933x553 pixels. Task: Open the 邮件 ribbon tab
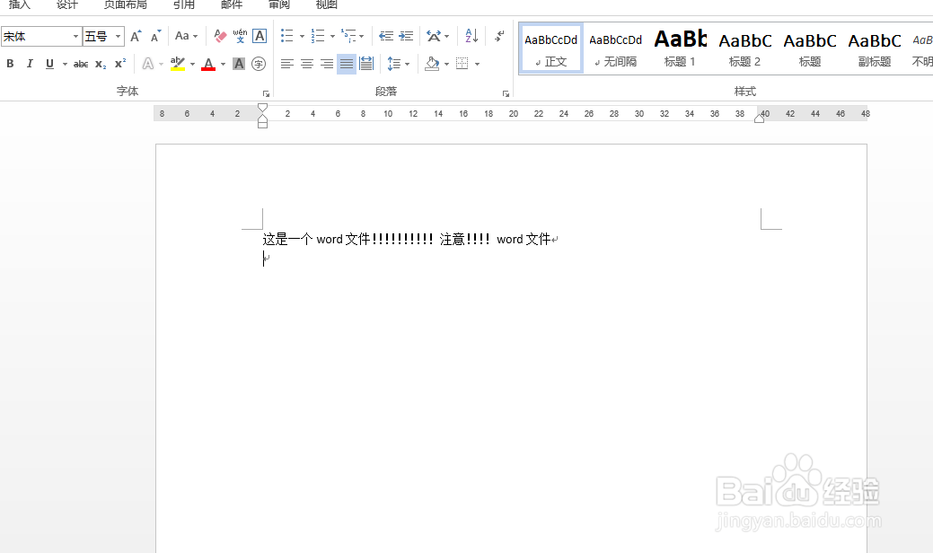click(232, 4)
